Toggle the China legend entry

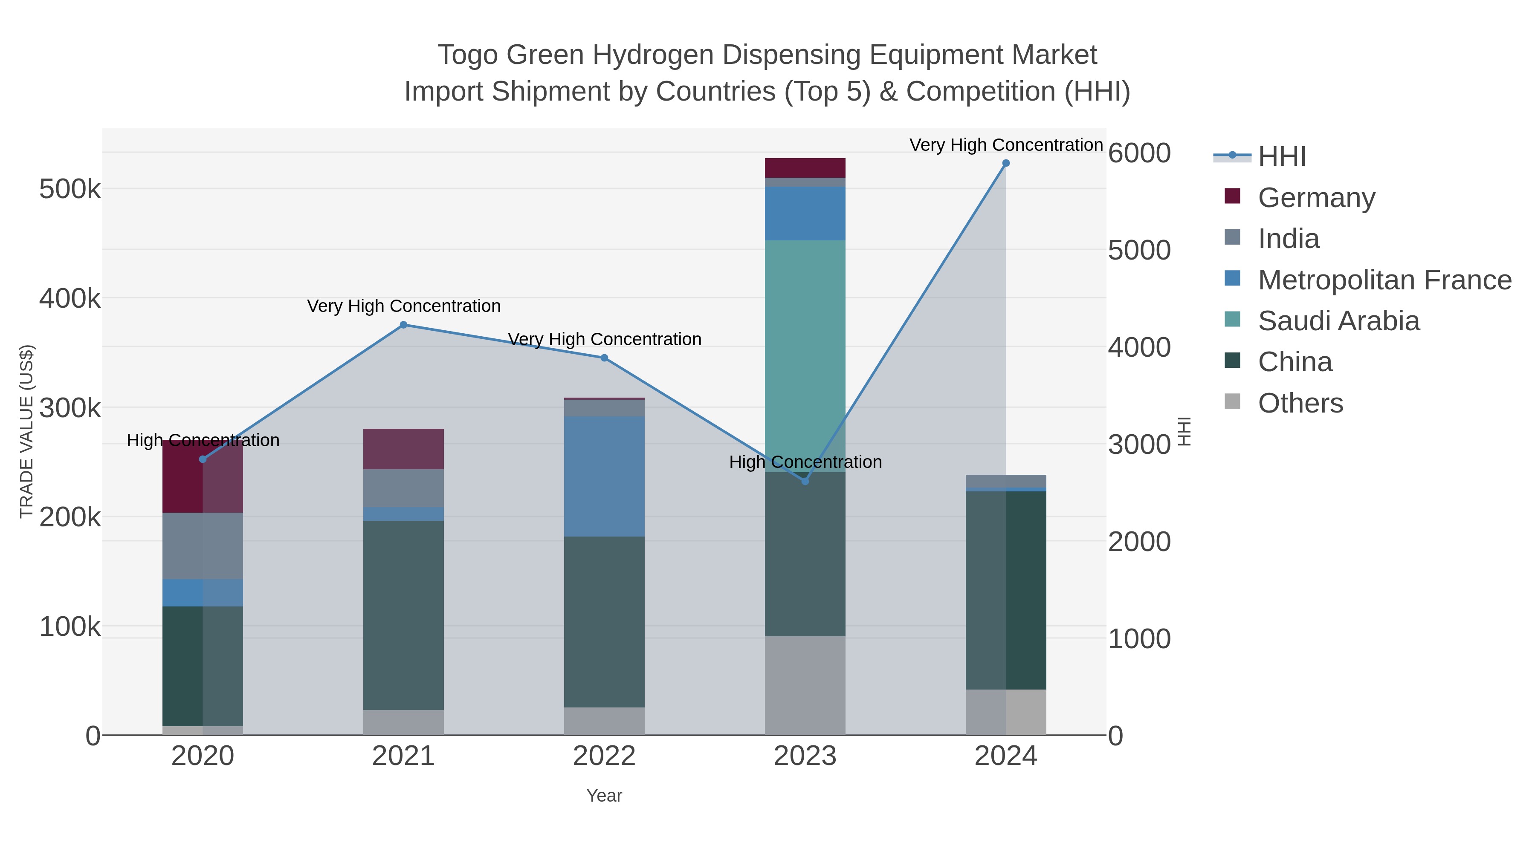pyautogui.click(x=1278, y=361)
